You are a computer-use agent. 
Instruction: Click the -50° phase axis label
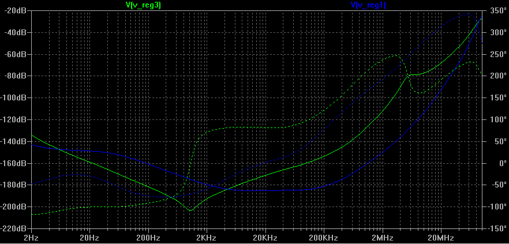497,185
